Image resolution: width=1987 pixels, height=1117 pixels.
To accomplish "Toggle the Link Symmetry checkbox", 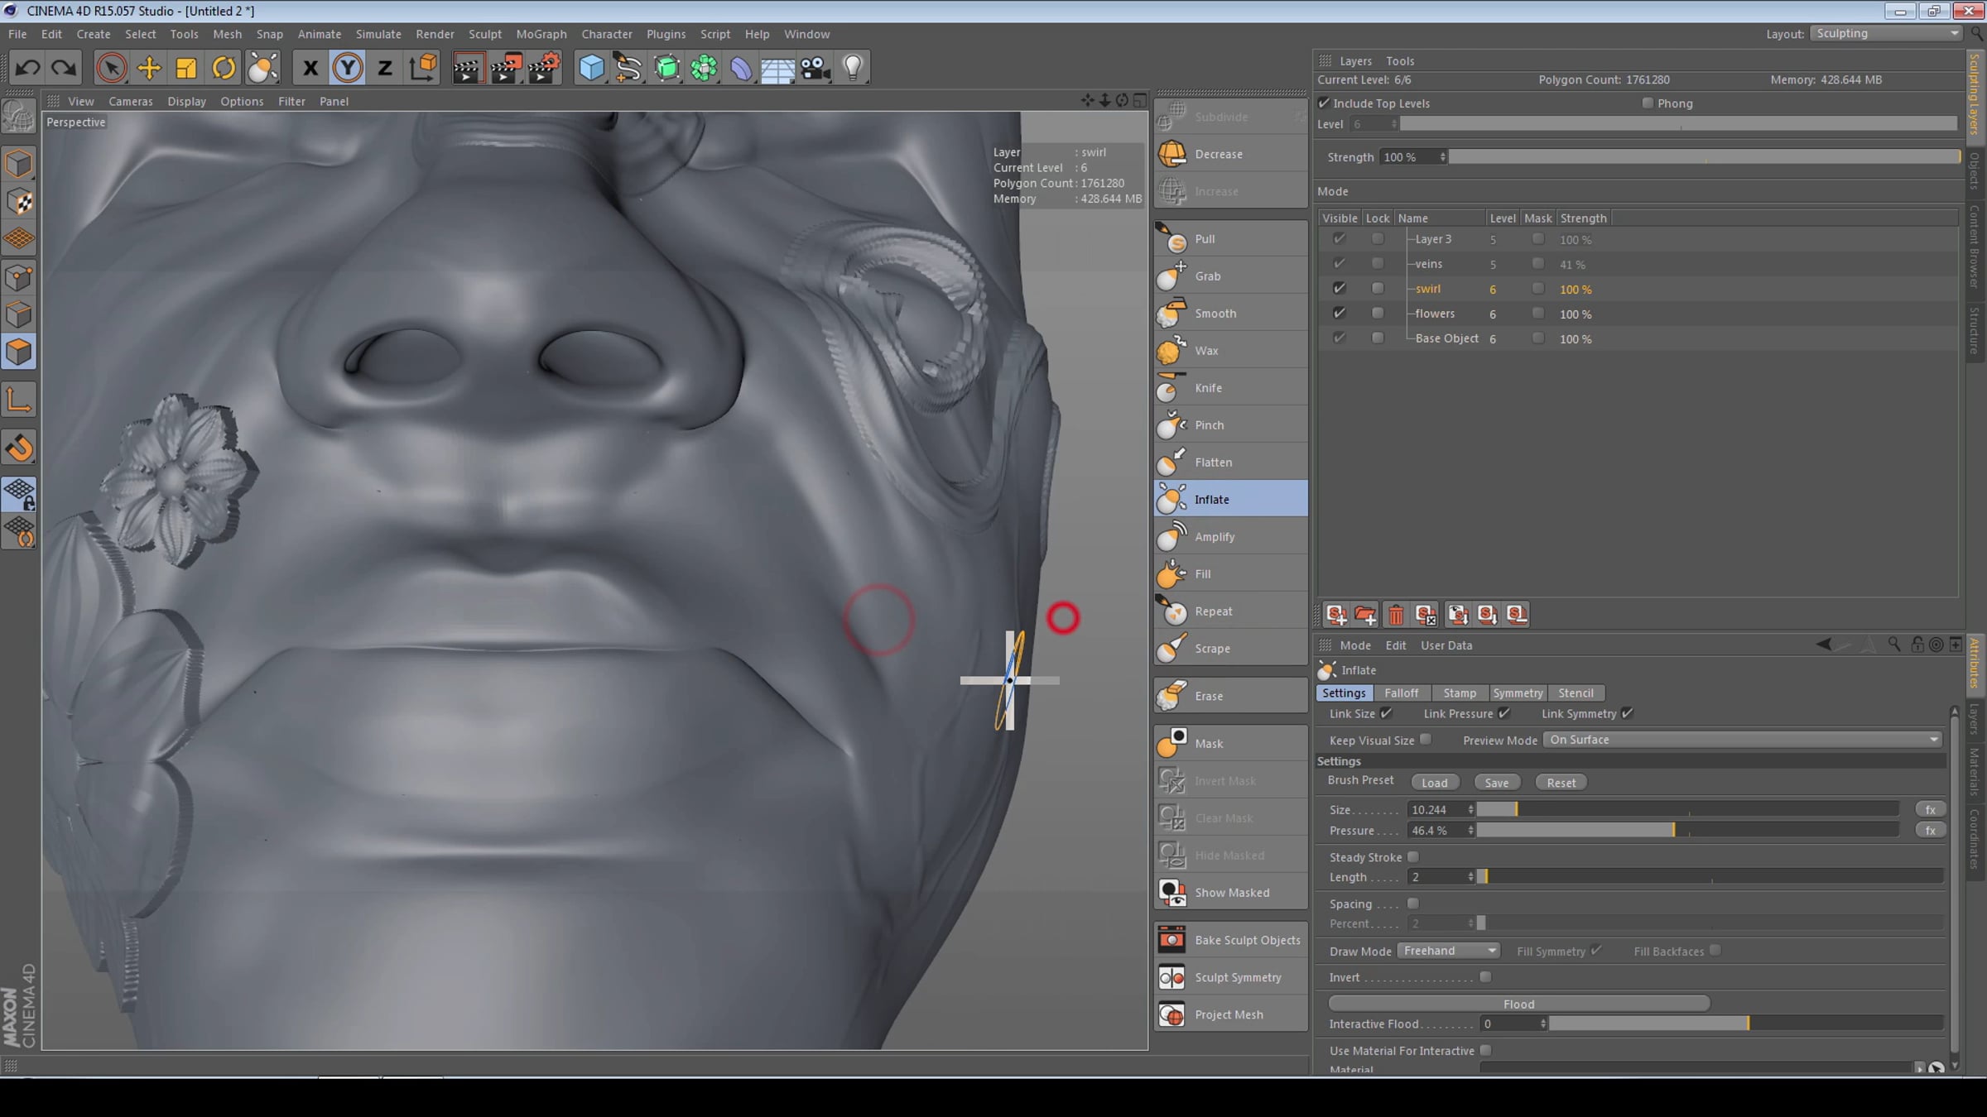I will coord(1628,714).
